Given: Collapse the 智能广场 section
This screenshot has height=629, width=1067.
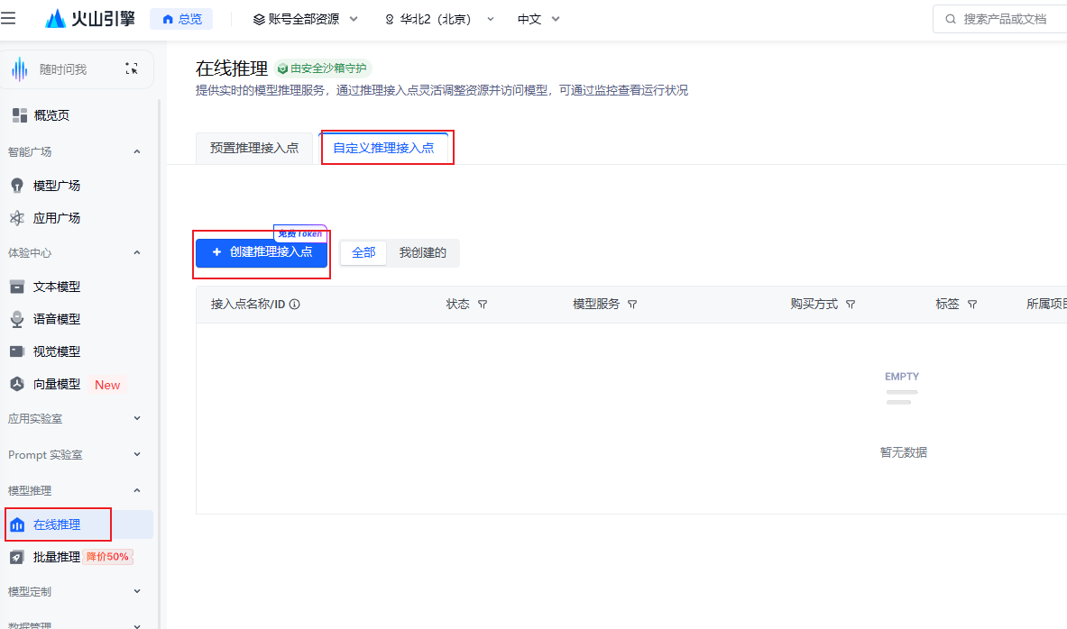Looking at the screenshot, I should pyautogui.click(x=137, y=151).
